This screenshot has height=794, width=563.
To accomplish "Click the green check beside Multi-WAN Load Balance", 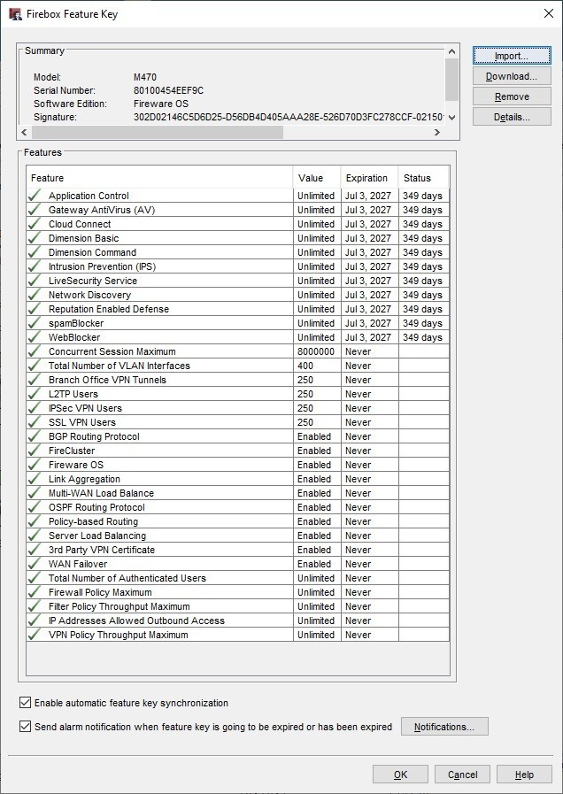I will (x=35, y=493).
